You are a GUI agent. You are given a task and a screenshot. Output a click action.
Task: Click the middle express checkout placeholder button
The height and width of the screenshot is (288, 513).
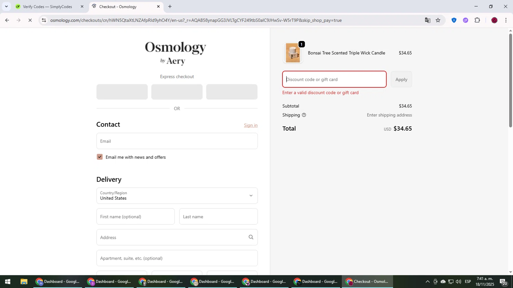pyautogui.click(x=177, y=92)
